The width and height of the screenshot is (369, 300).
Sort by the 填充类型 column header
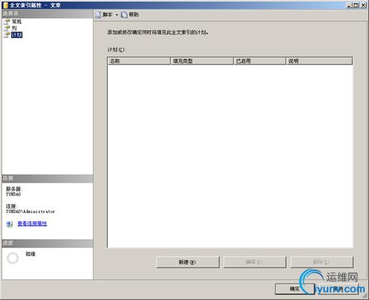tap(202, 61)
